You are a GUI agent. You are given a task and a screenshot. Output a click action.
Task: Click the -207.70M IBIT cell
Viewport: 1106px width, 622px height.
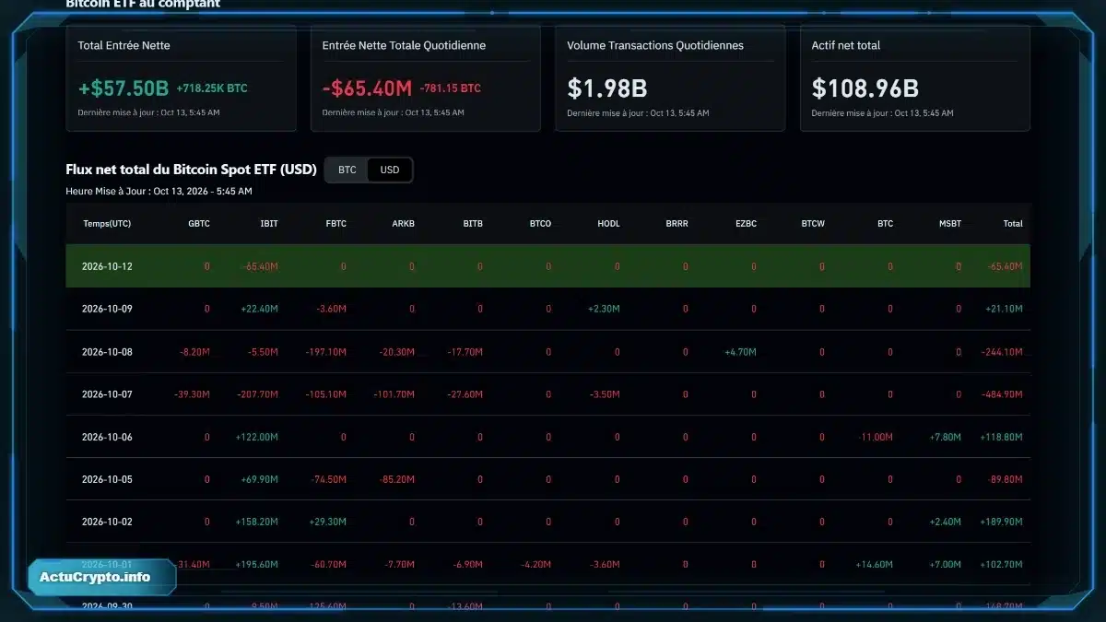[x=257, y=394]
